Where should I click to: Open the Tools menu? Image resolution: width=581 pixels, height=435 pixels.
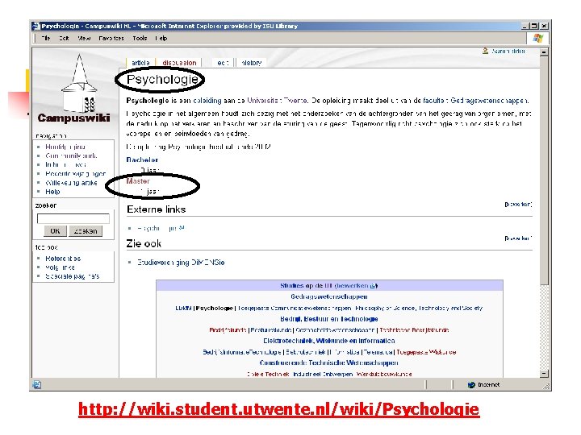[x=140, y=38]
